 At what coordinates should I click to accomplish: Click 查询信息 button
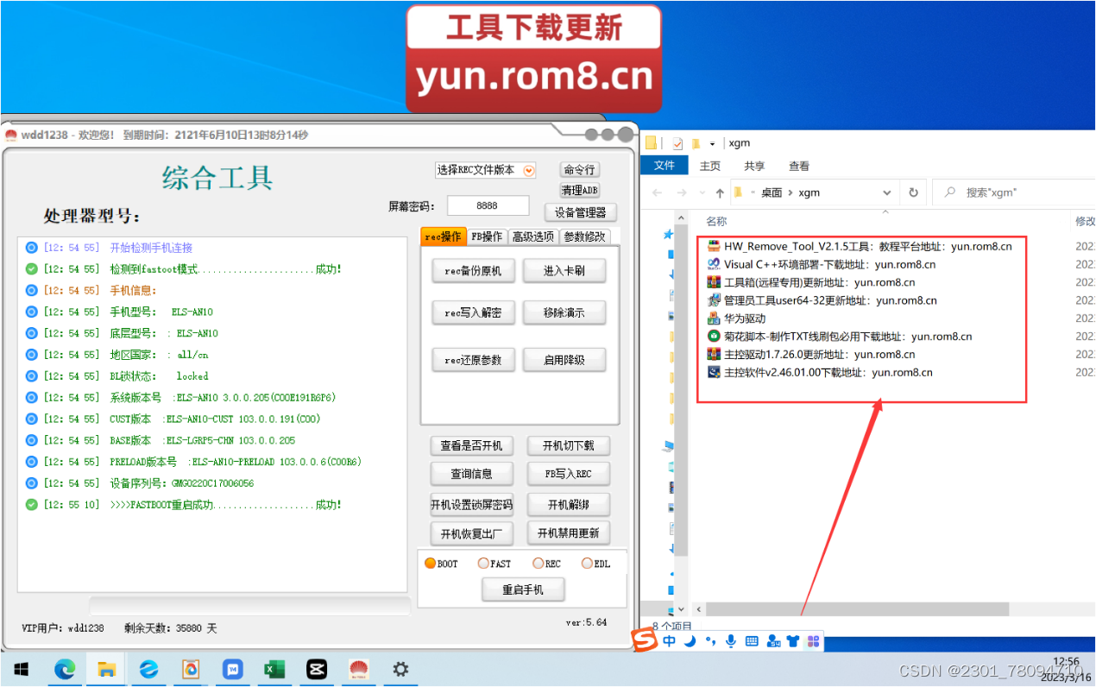click(471, 474)
